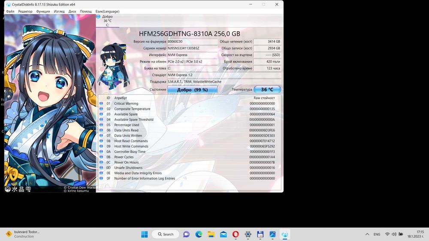Select the C: disk tab with Добро status
The height and width of the screenshot is (241, 429).
[108, 21]
